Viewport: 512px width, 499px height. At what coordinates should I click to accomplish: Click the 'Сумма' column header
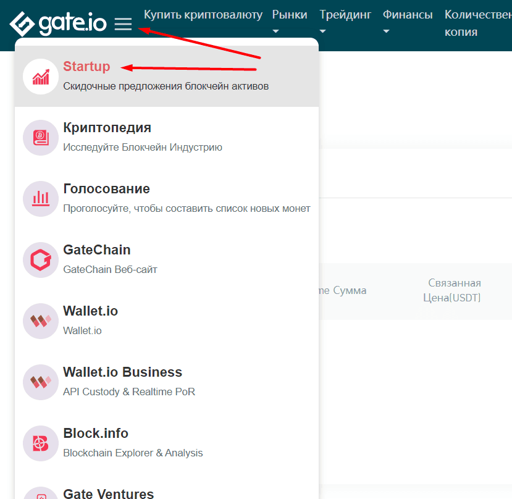click(x=350, y=290)
